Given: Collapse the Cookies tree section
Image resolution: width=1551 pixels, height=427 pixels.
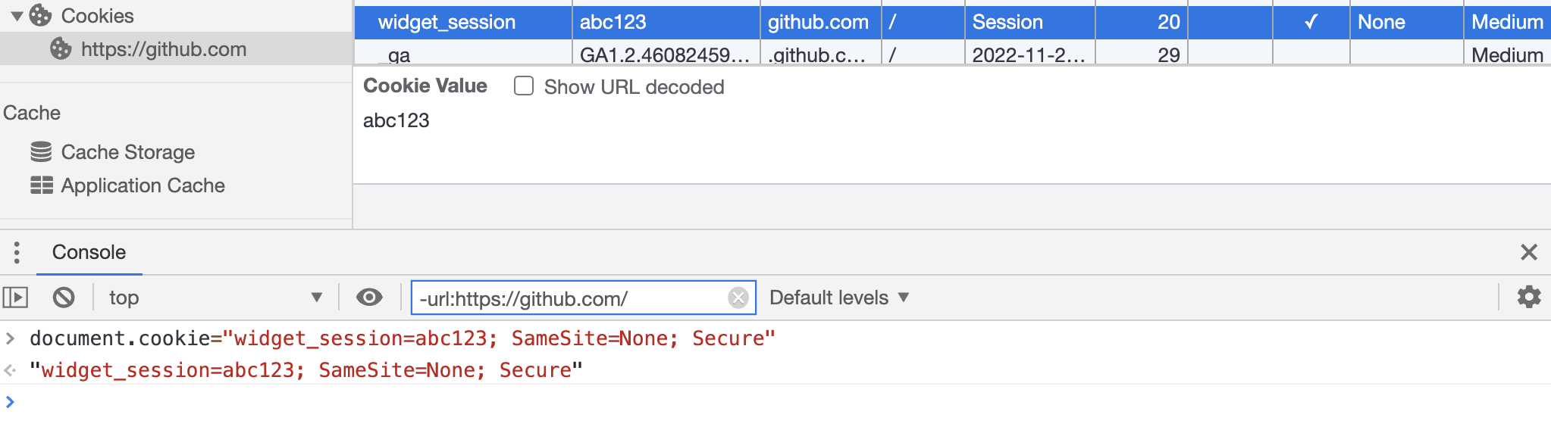Looking at the screenshot, I should point(17,16).
